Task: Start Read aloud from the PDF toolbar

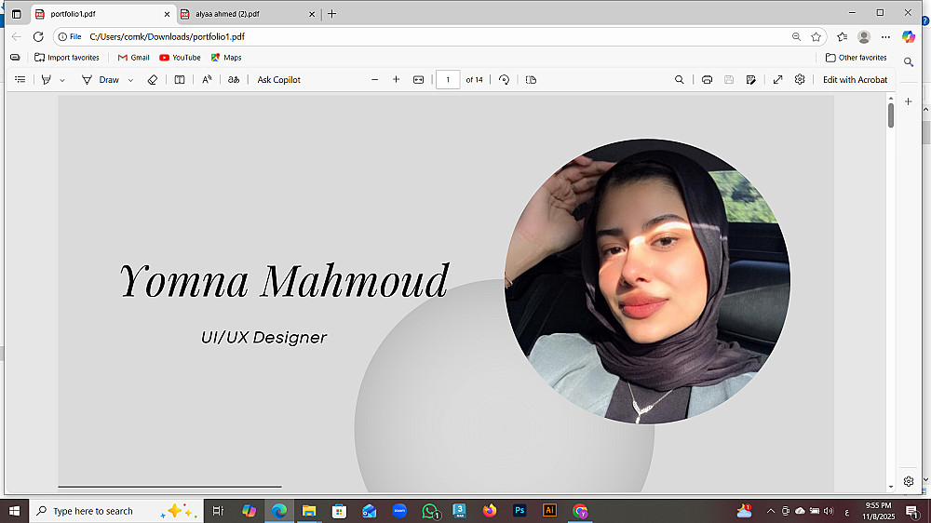Action: (x=207, y=79)
